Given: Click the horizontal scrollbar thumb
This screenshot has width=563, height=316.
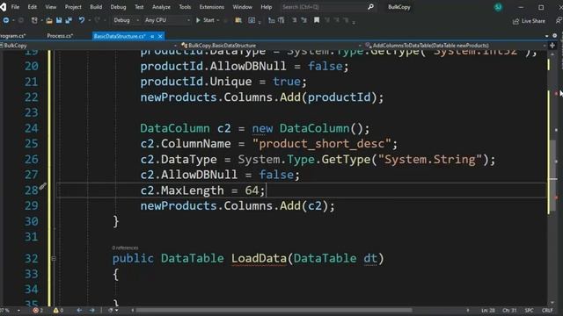Looking at the screenshot, I should [274, 310].
